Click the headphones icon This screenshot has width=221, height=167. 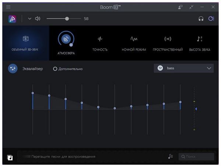[201, 19]
